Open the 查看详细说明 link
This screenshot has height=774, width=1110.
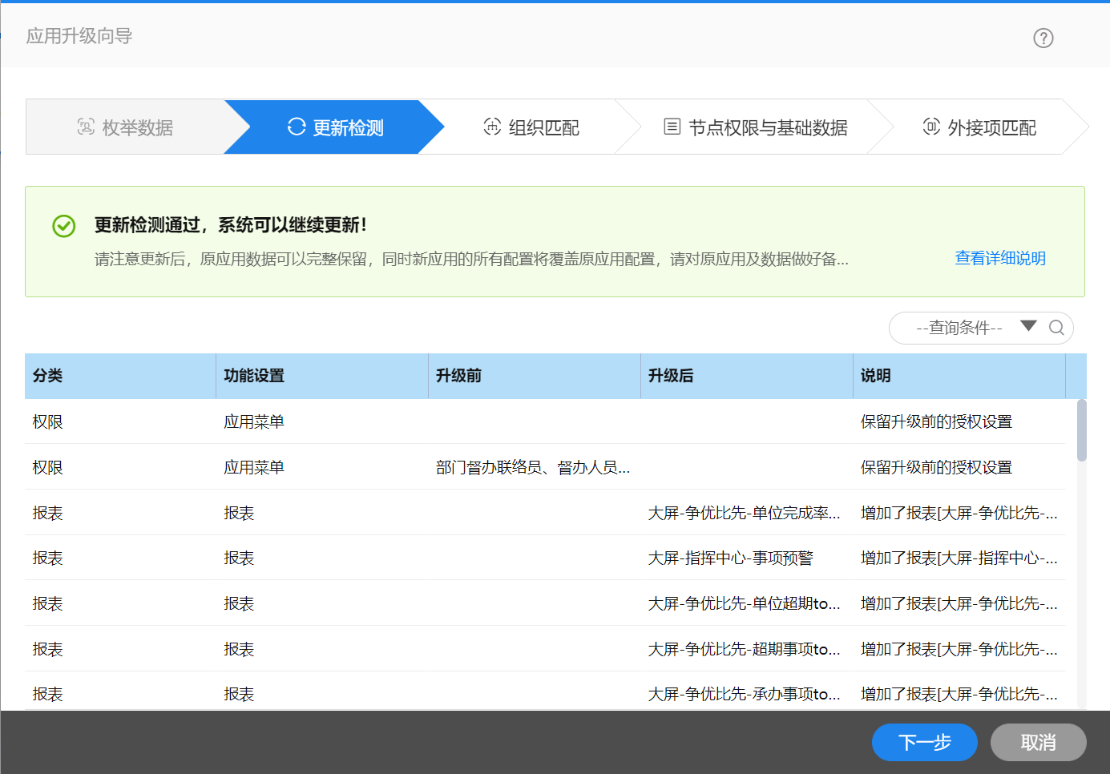pos(999,258)
